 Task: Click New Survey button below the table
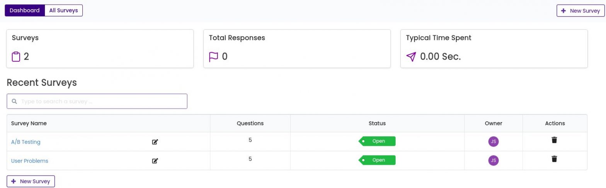coord(31,181)
